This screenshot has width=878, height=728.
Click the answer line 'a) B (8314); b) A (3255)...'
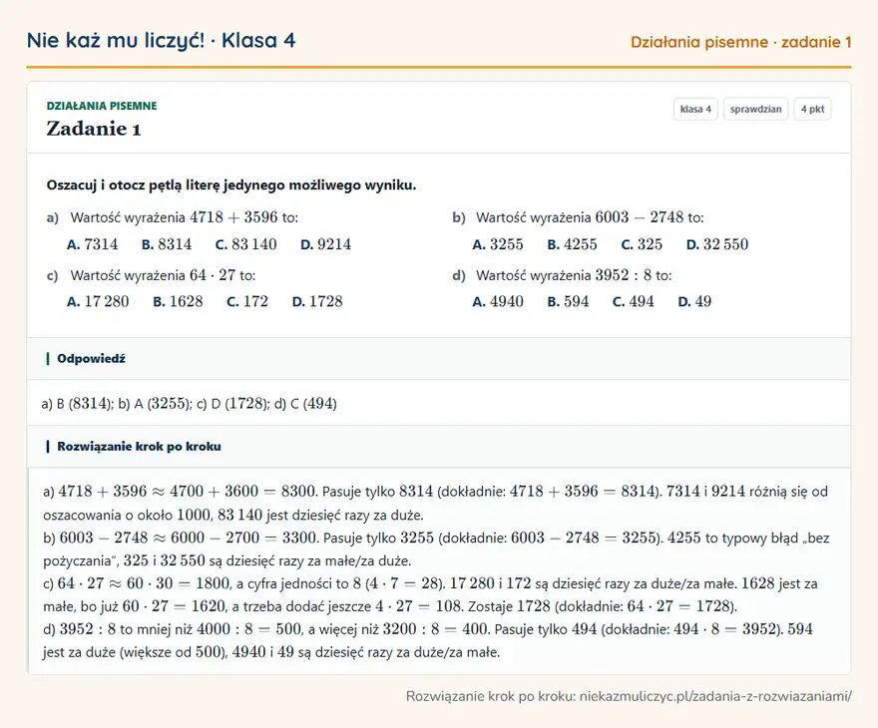pos(190,404)
